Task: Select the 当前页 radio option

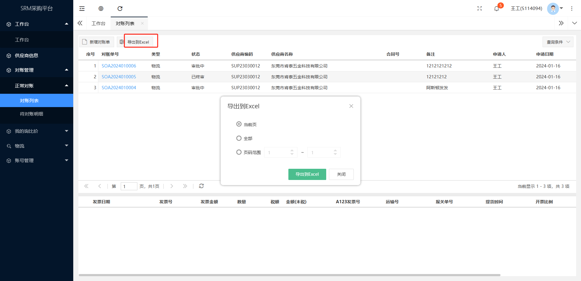Action: (x=239, y=124)
